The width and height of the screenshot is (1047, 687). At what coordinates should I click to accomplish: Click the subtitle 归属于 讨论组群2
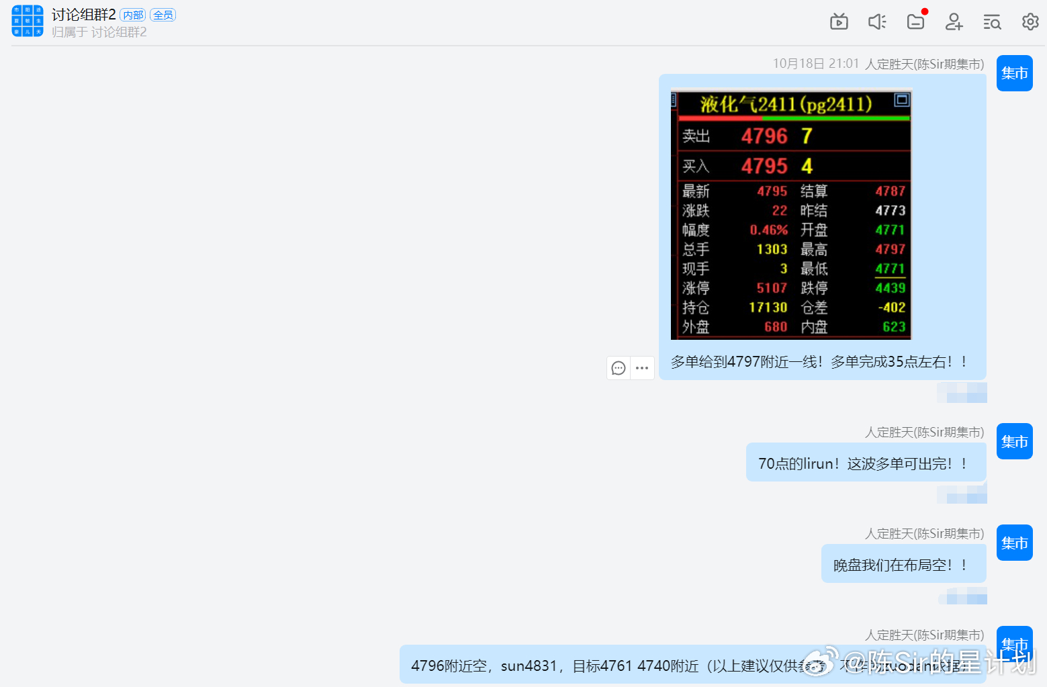pyautogui.click(x=99, y=32)
